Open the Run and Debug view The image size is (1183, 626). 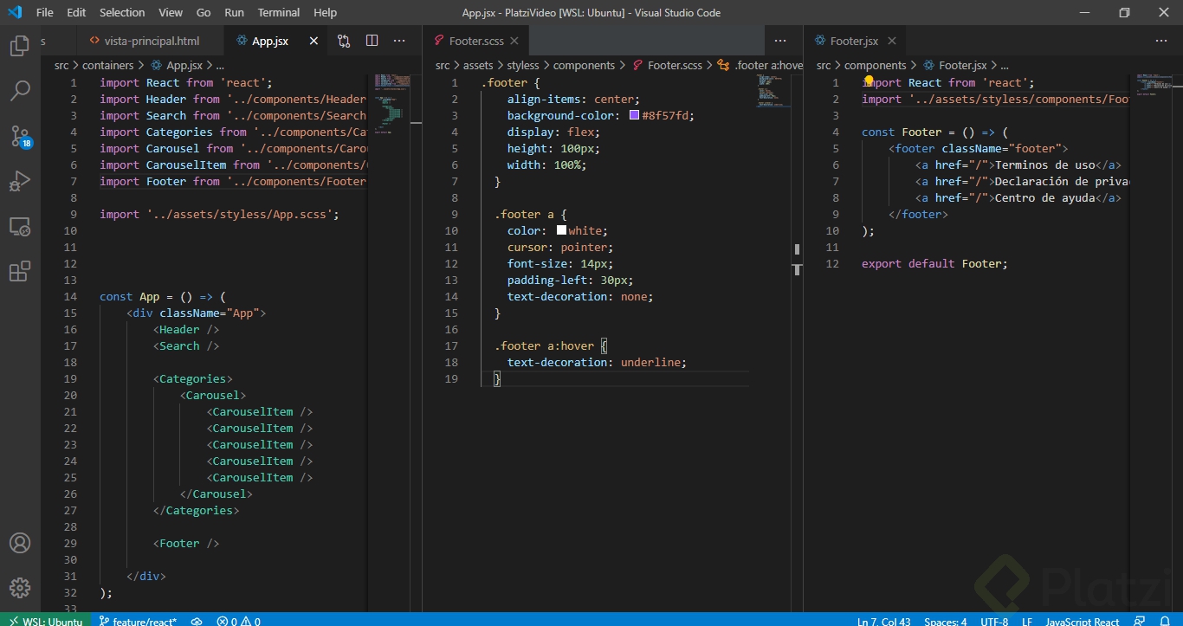(20, 181)
